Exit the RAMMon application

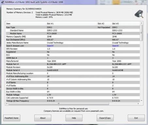coord(136,118)
